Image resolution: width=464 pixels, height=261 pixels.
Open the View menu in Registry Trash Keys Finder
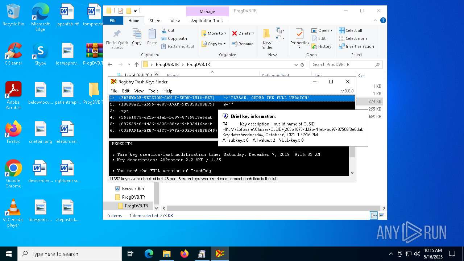tap(139, 91)
